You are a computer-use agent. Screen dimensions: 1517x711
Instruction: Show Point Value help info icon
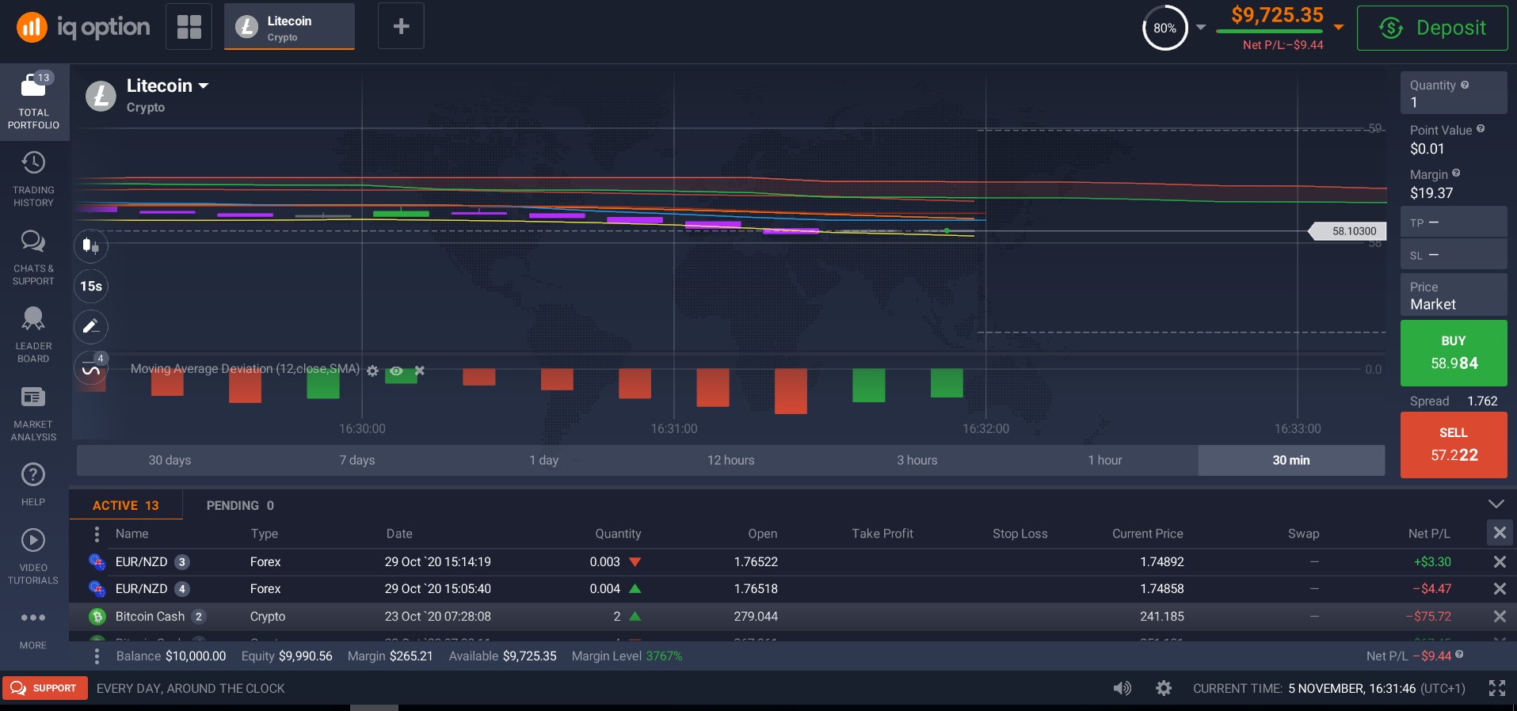pyautogui.click(x=1481, y=129)
